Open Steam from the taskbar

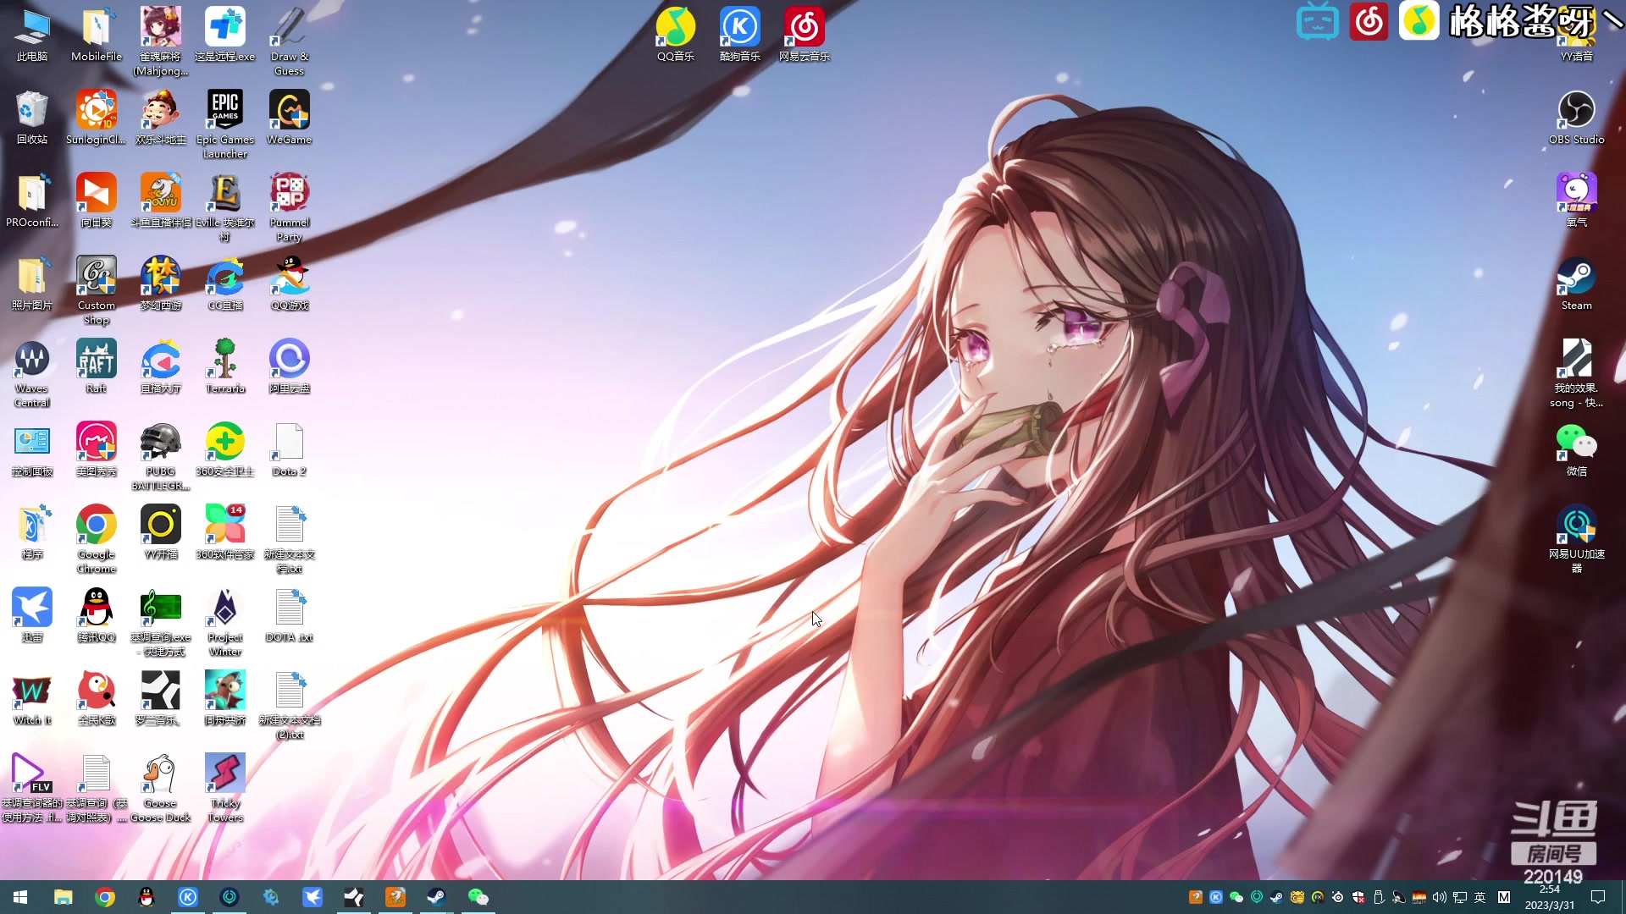click(x=436, y=897)
